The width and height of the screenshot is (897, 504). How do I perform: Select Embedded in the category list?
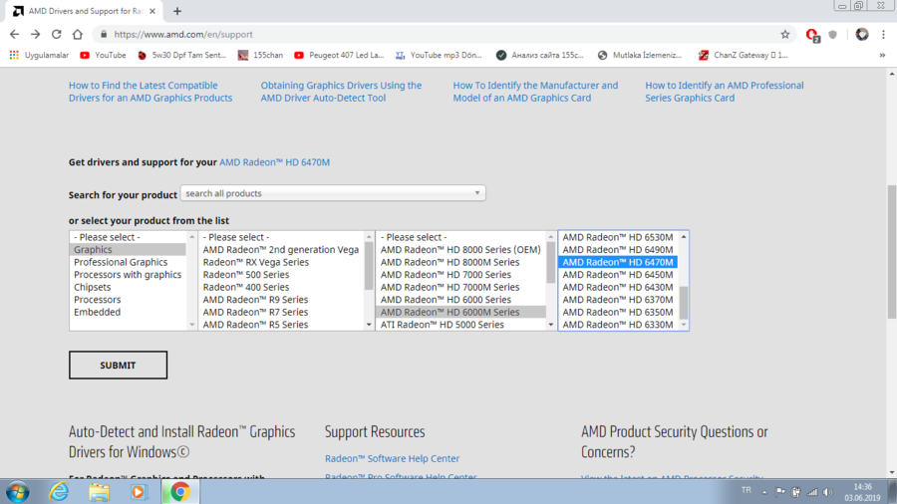click(129, 313)
